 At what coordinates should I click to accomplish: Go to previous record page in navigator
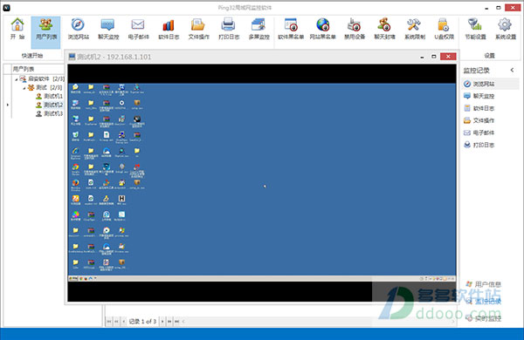click(x=116, y=322)
